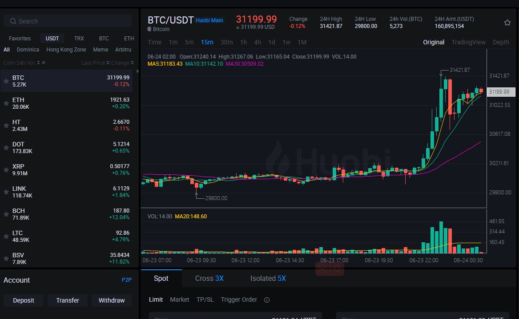Select the BTC market tab

coord(104,38)
